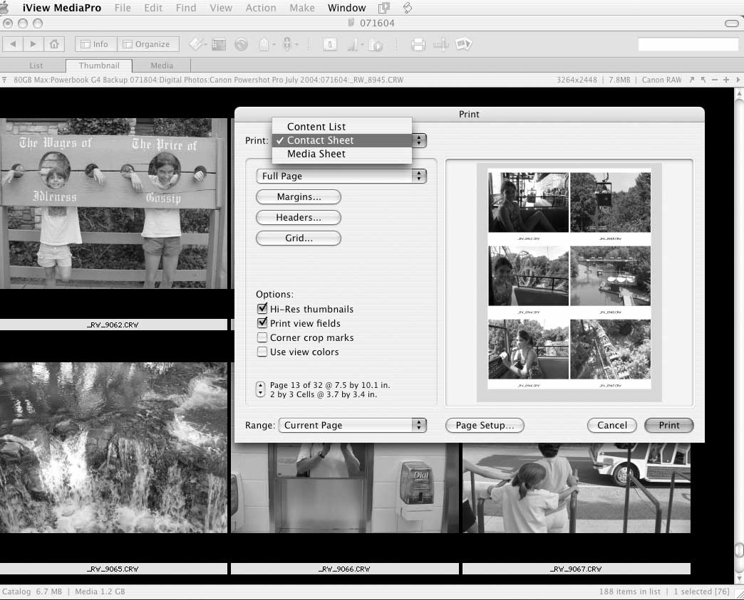Click the home icon in toolbar
This screenshot has height=600, width=744.
pyautogui.click(x=54, y=44)
